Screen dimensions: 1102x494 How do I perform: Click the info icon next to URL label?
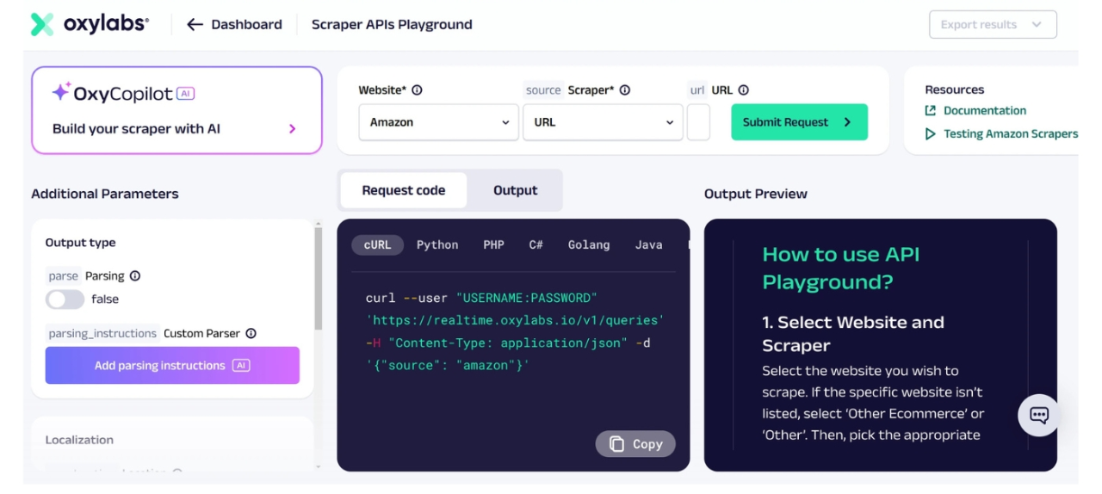[x=744, y=90]
